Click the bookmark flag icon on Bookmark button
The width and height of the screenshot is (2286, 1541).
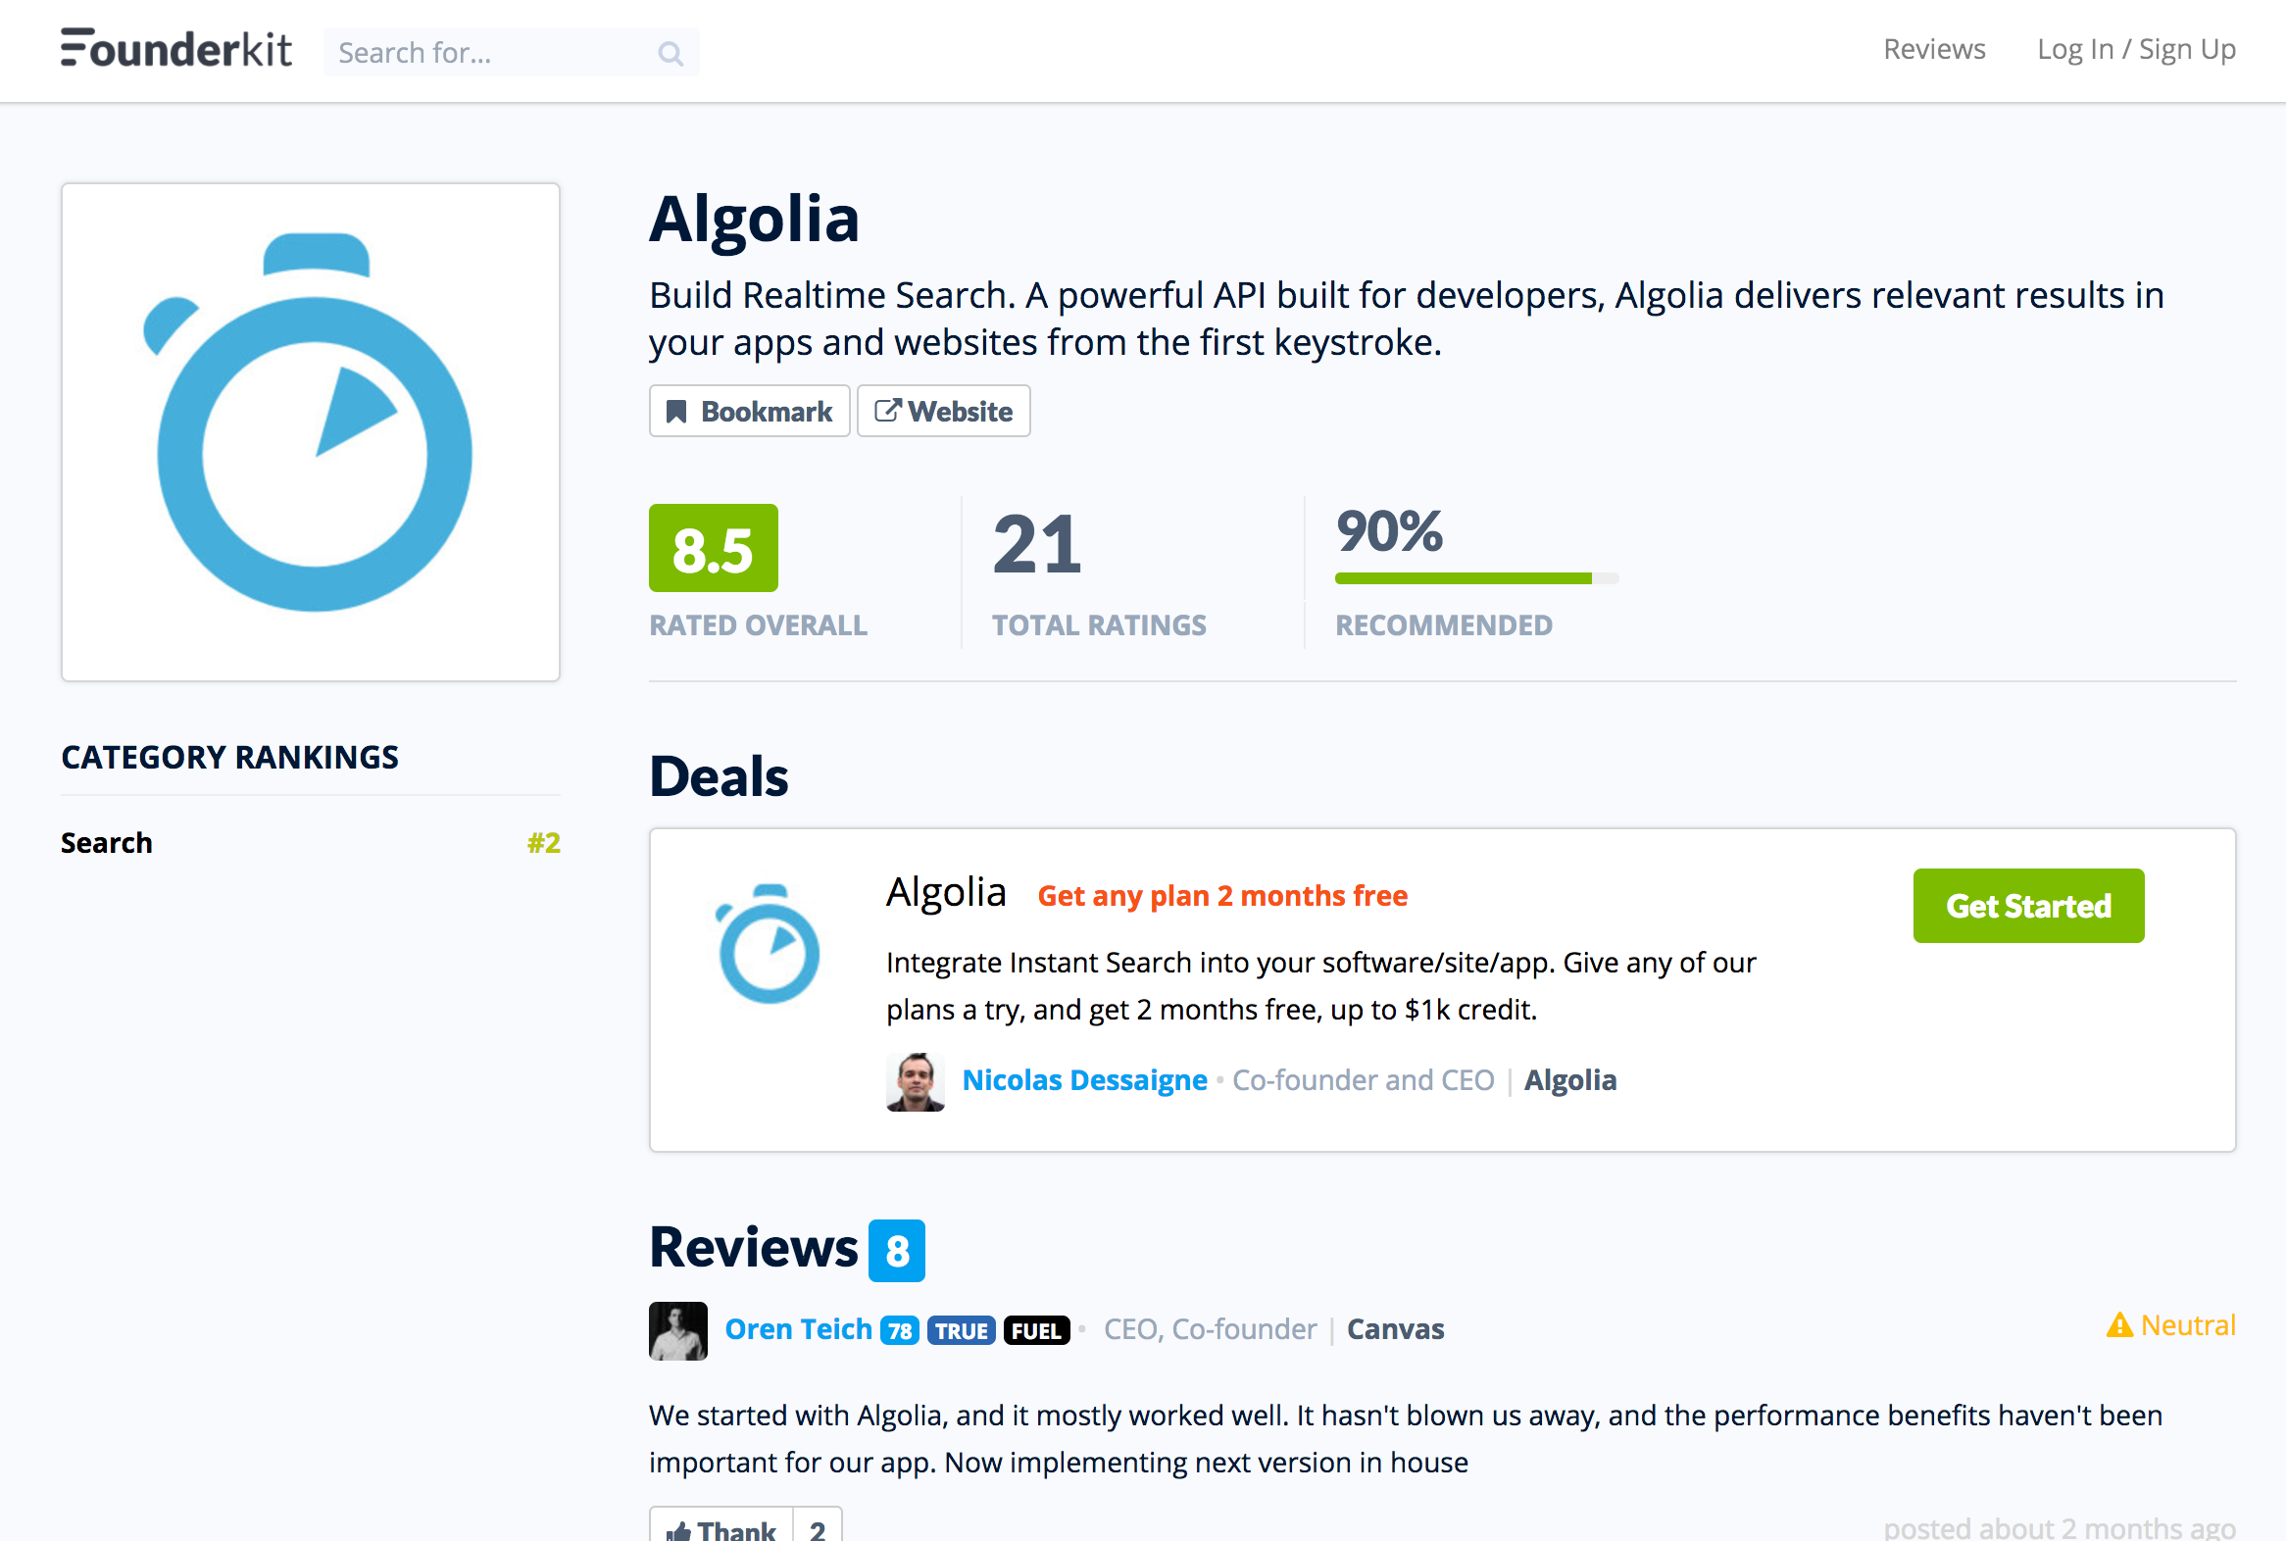679,411
